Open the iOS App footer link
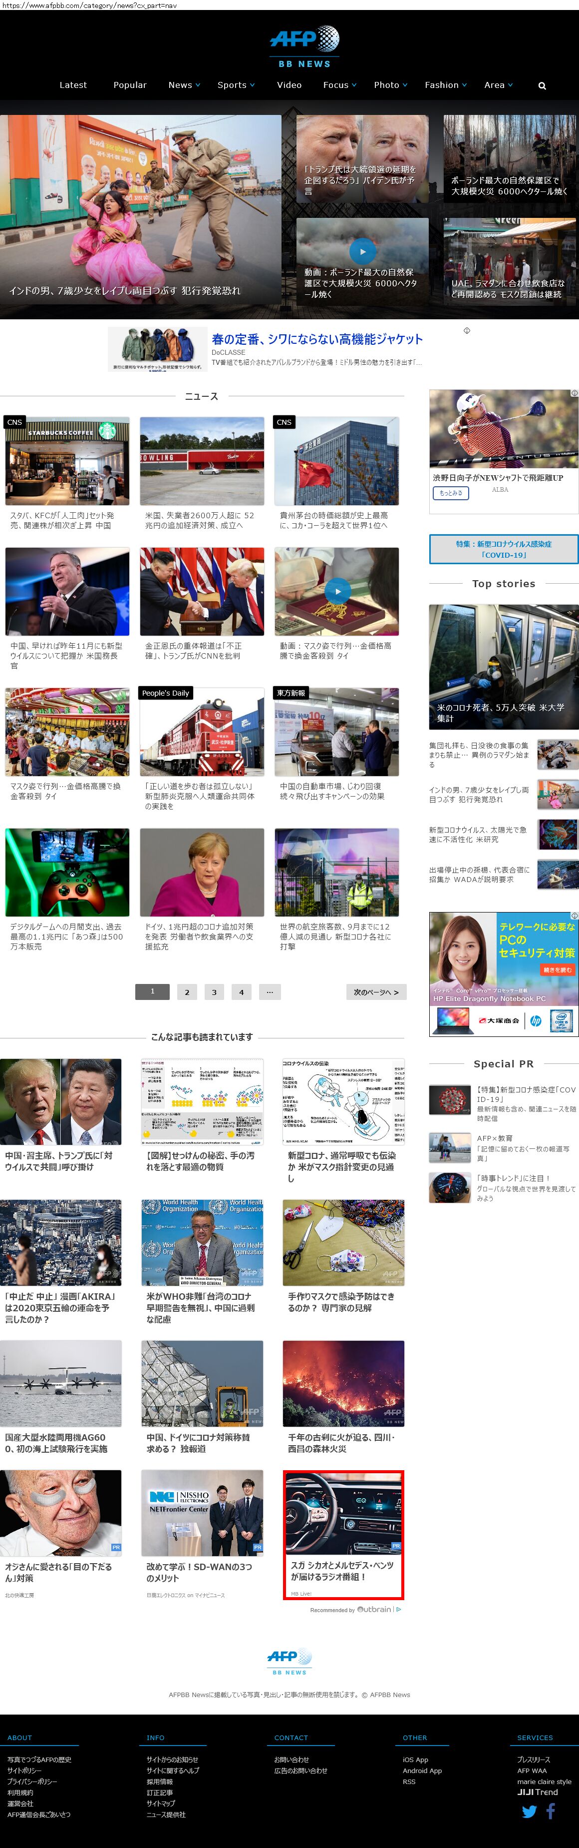 (x=416, y=1759)
